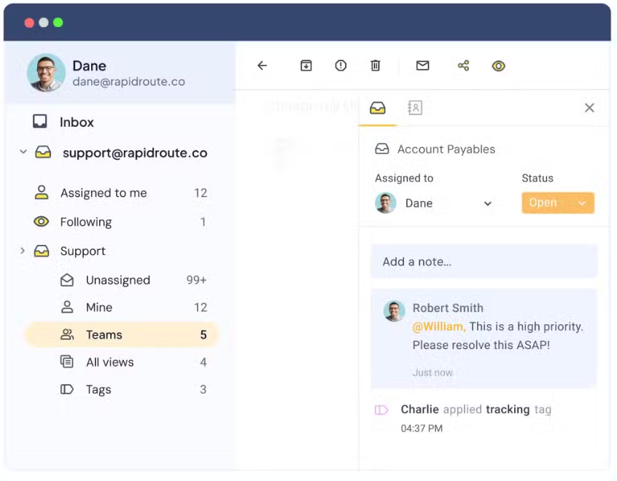Switch to the contact details tab
The width and height of the screenshot is (617, 481).
pos(414,107)
